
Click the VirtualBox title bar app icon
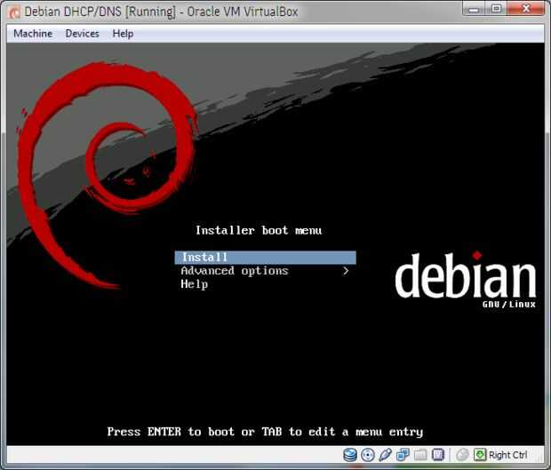(14, 12)
